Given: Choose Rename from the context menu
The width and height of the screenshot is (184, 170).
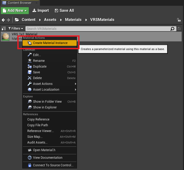Looking at the screenshot, I should click(50, 61).
